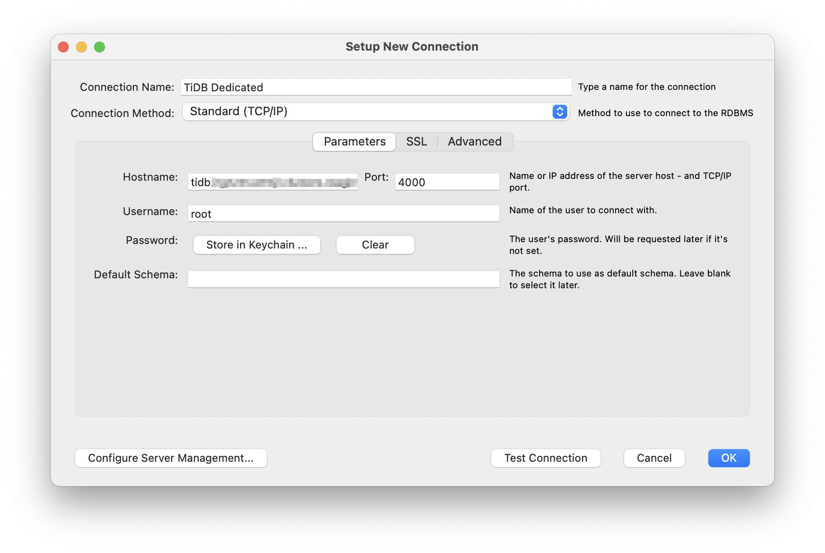This screenshot has height=553, width=825.
Task: Click the empty Default Schema field
Action: 343,279
